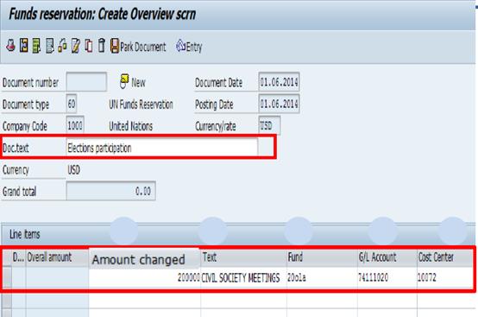
Task: Select the first line item row selector
Action: 7,277
